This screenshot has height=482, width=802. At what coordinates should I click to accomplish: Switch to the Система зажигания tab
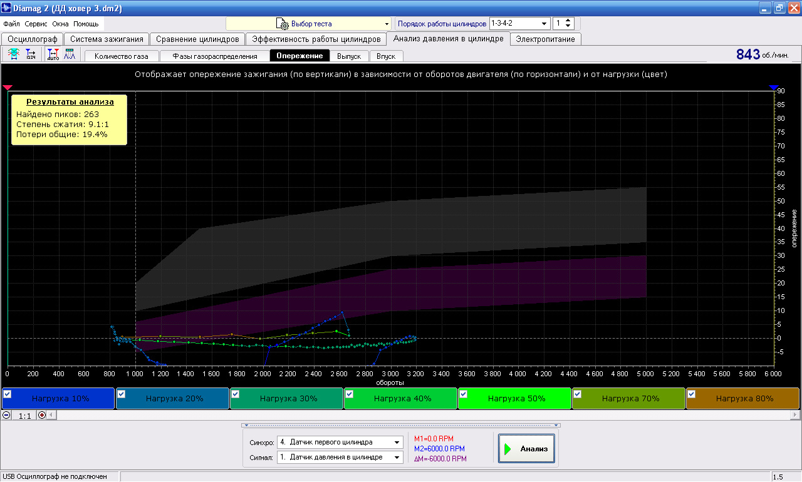tap(107, 39)
